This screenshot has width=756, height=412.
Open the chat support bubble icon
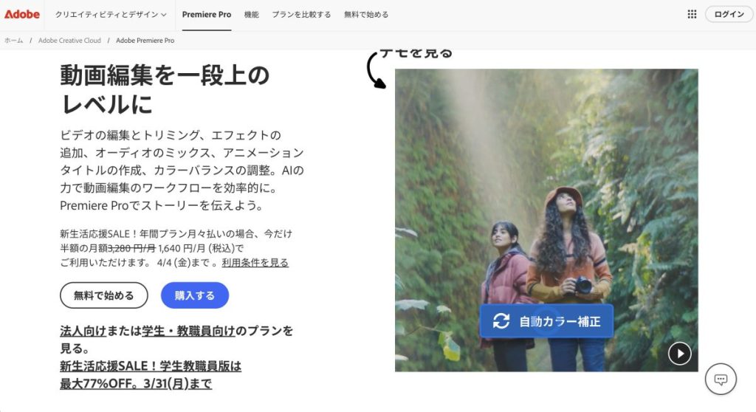(x=721, y=379)
